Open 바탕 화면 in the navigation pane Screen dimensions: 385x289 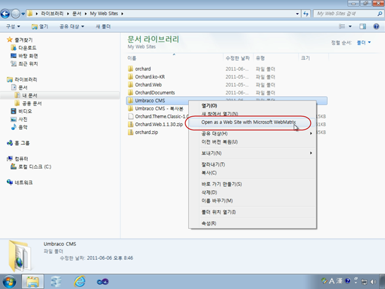point(28,56)
